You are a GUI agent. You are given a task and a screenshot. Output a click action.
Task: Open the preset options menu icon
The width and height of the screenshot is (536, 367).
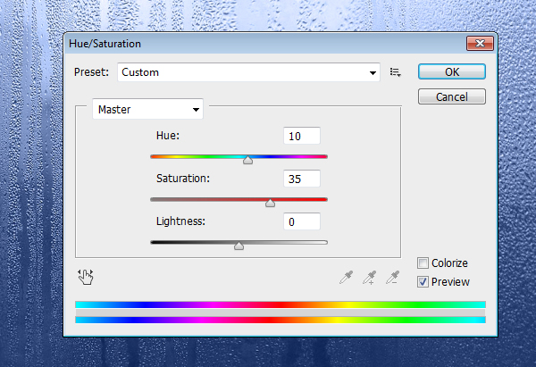pos(396,71)
